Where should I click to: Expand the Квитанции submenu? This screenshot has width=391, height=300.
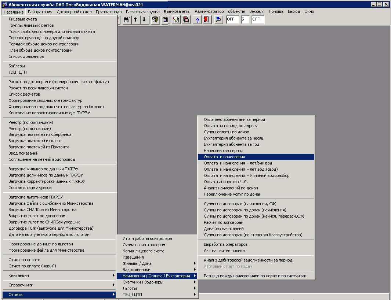[x=59, y=275]
